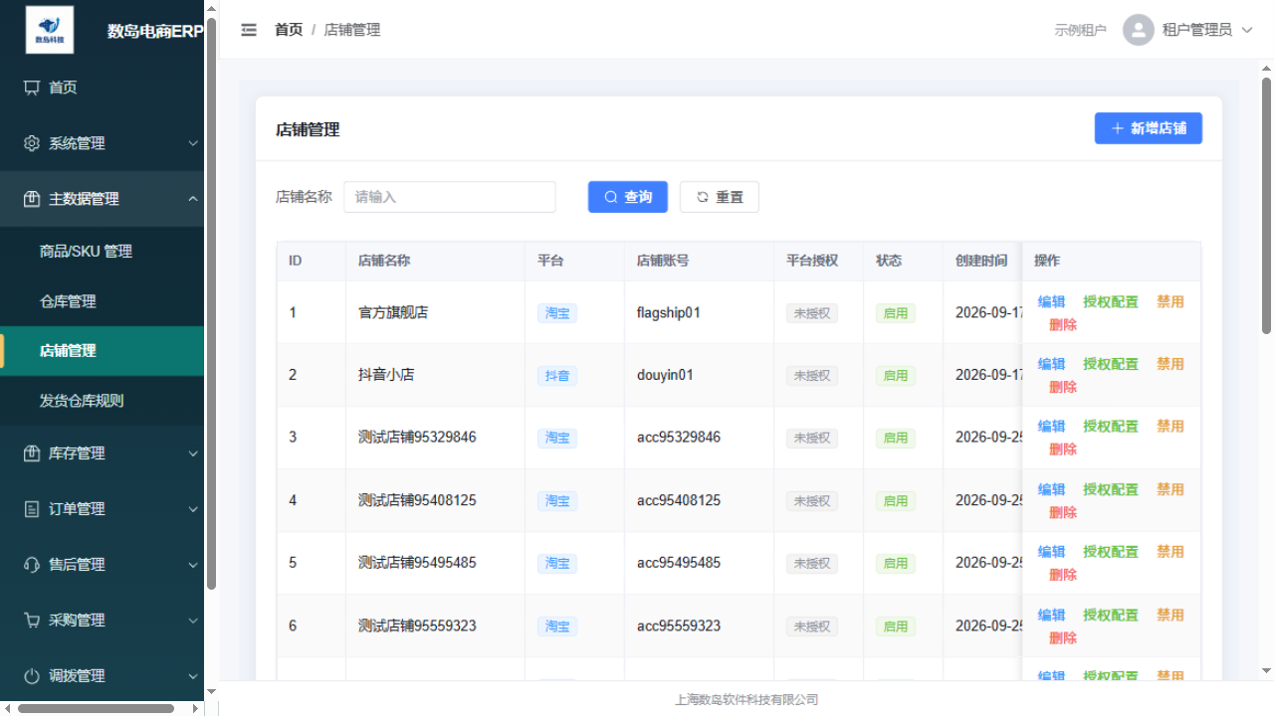Expand the 售后管理 menu chevron
Screen dimensions: 1274x716
point(193,565)
